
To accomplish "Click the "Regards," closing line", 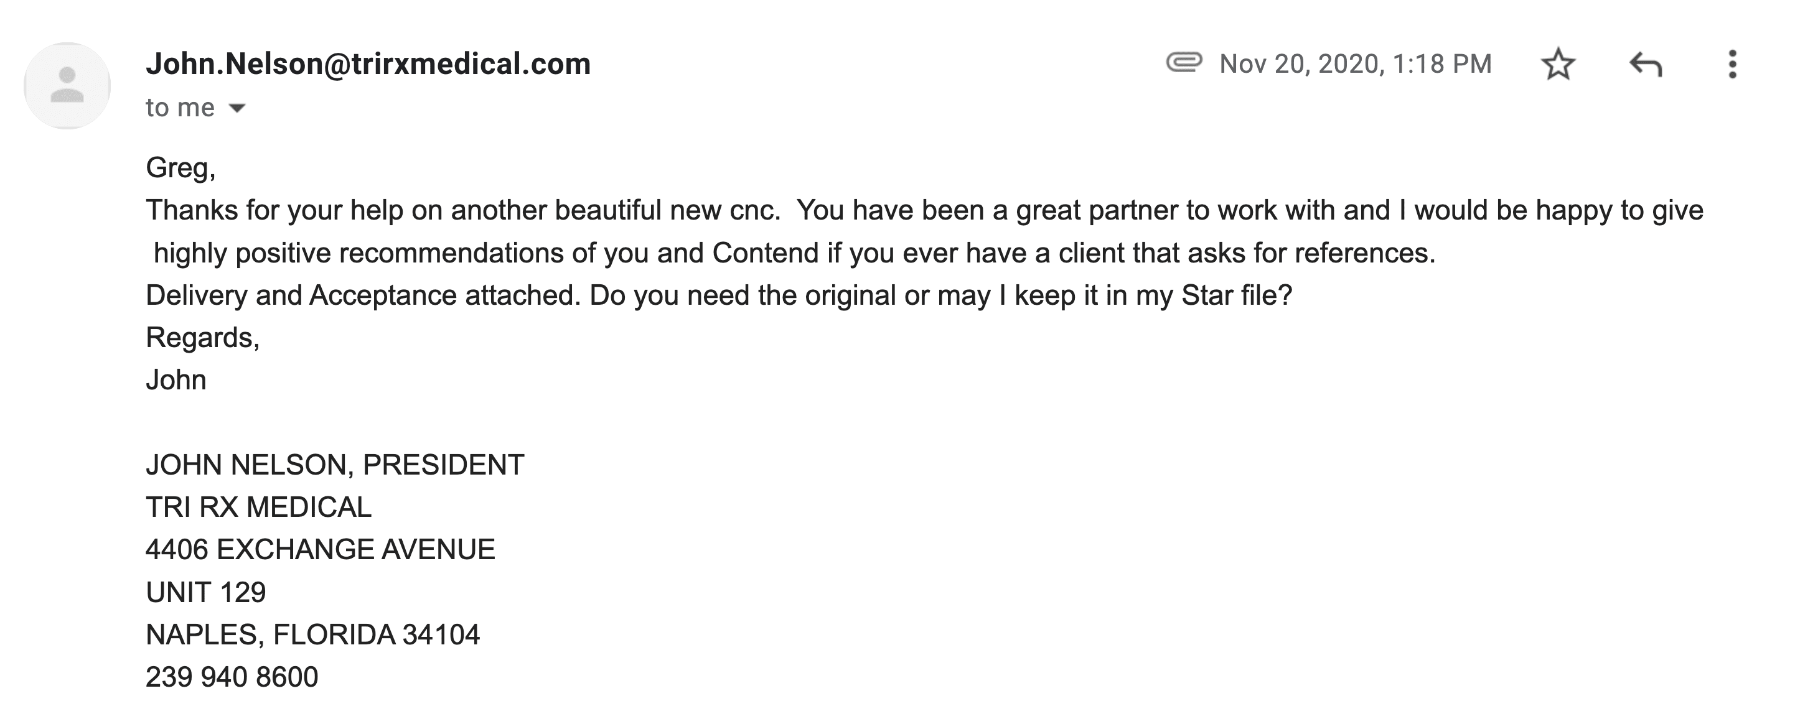I will point(203,338).
